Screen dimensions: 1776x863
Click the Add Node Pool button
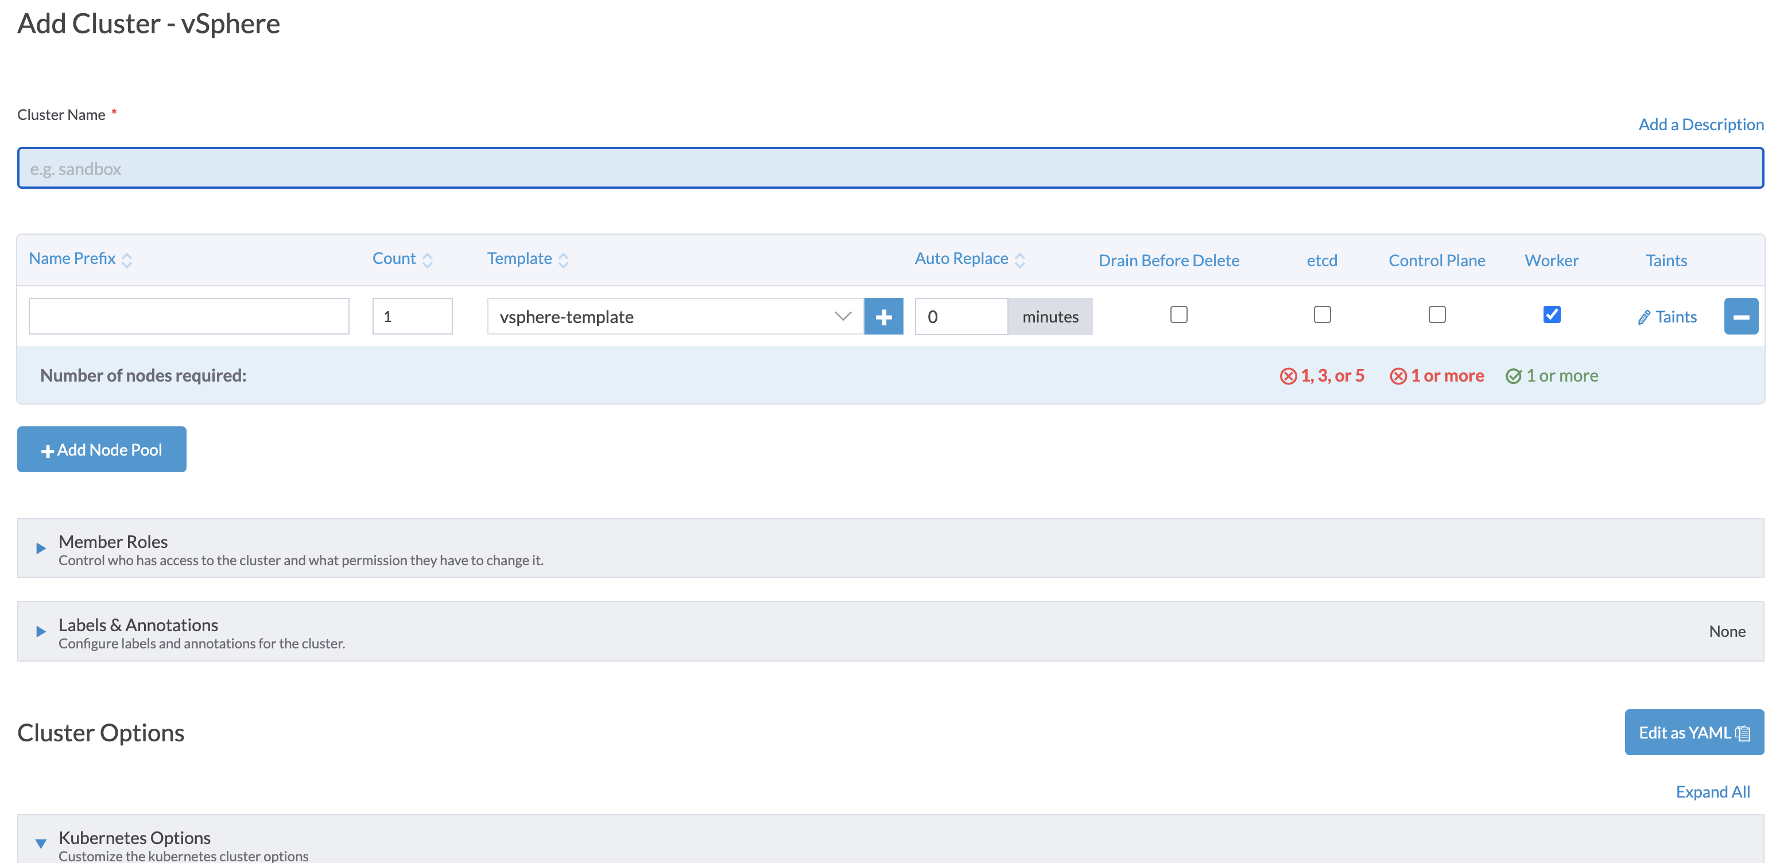click(102, 449)
